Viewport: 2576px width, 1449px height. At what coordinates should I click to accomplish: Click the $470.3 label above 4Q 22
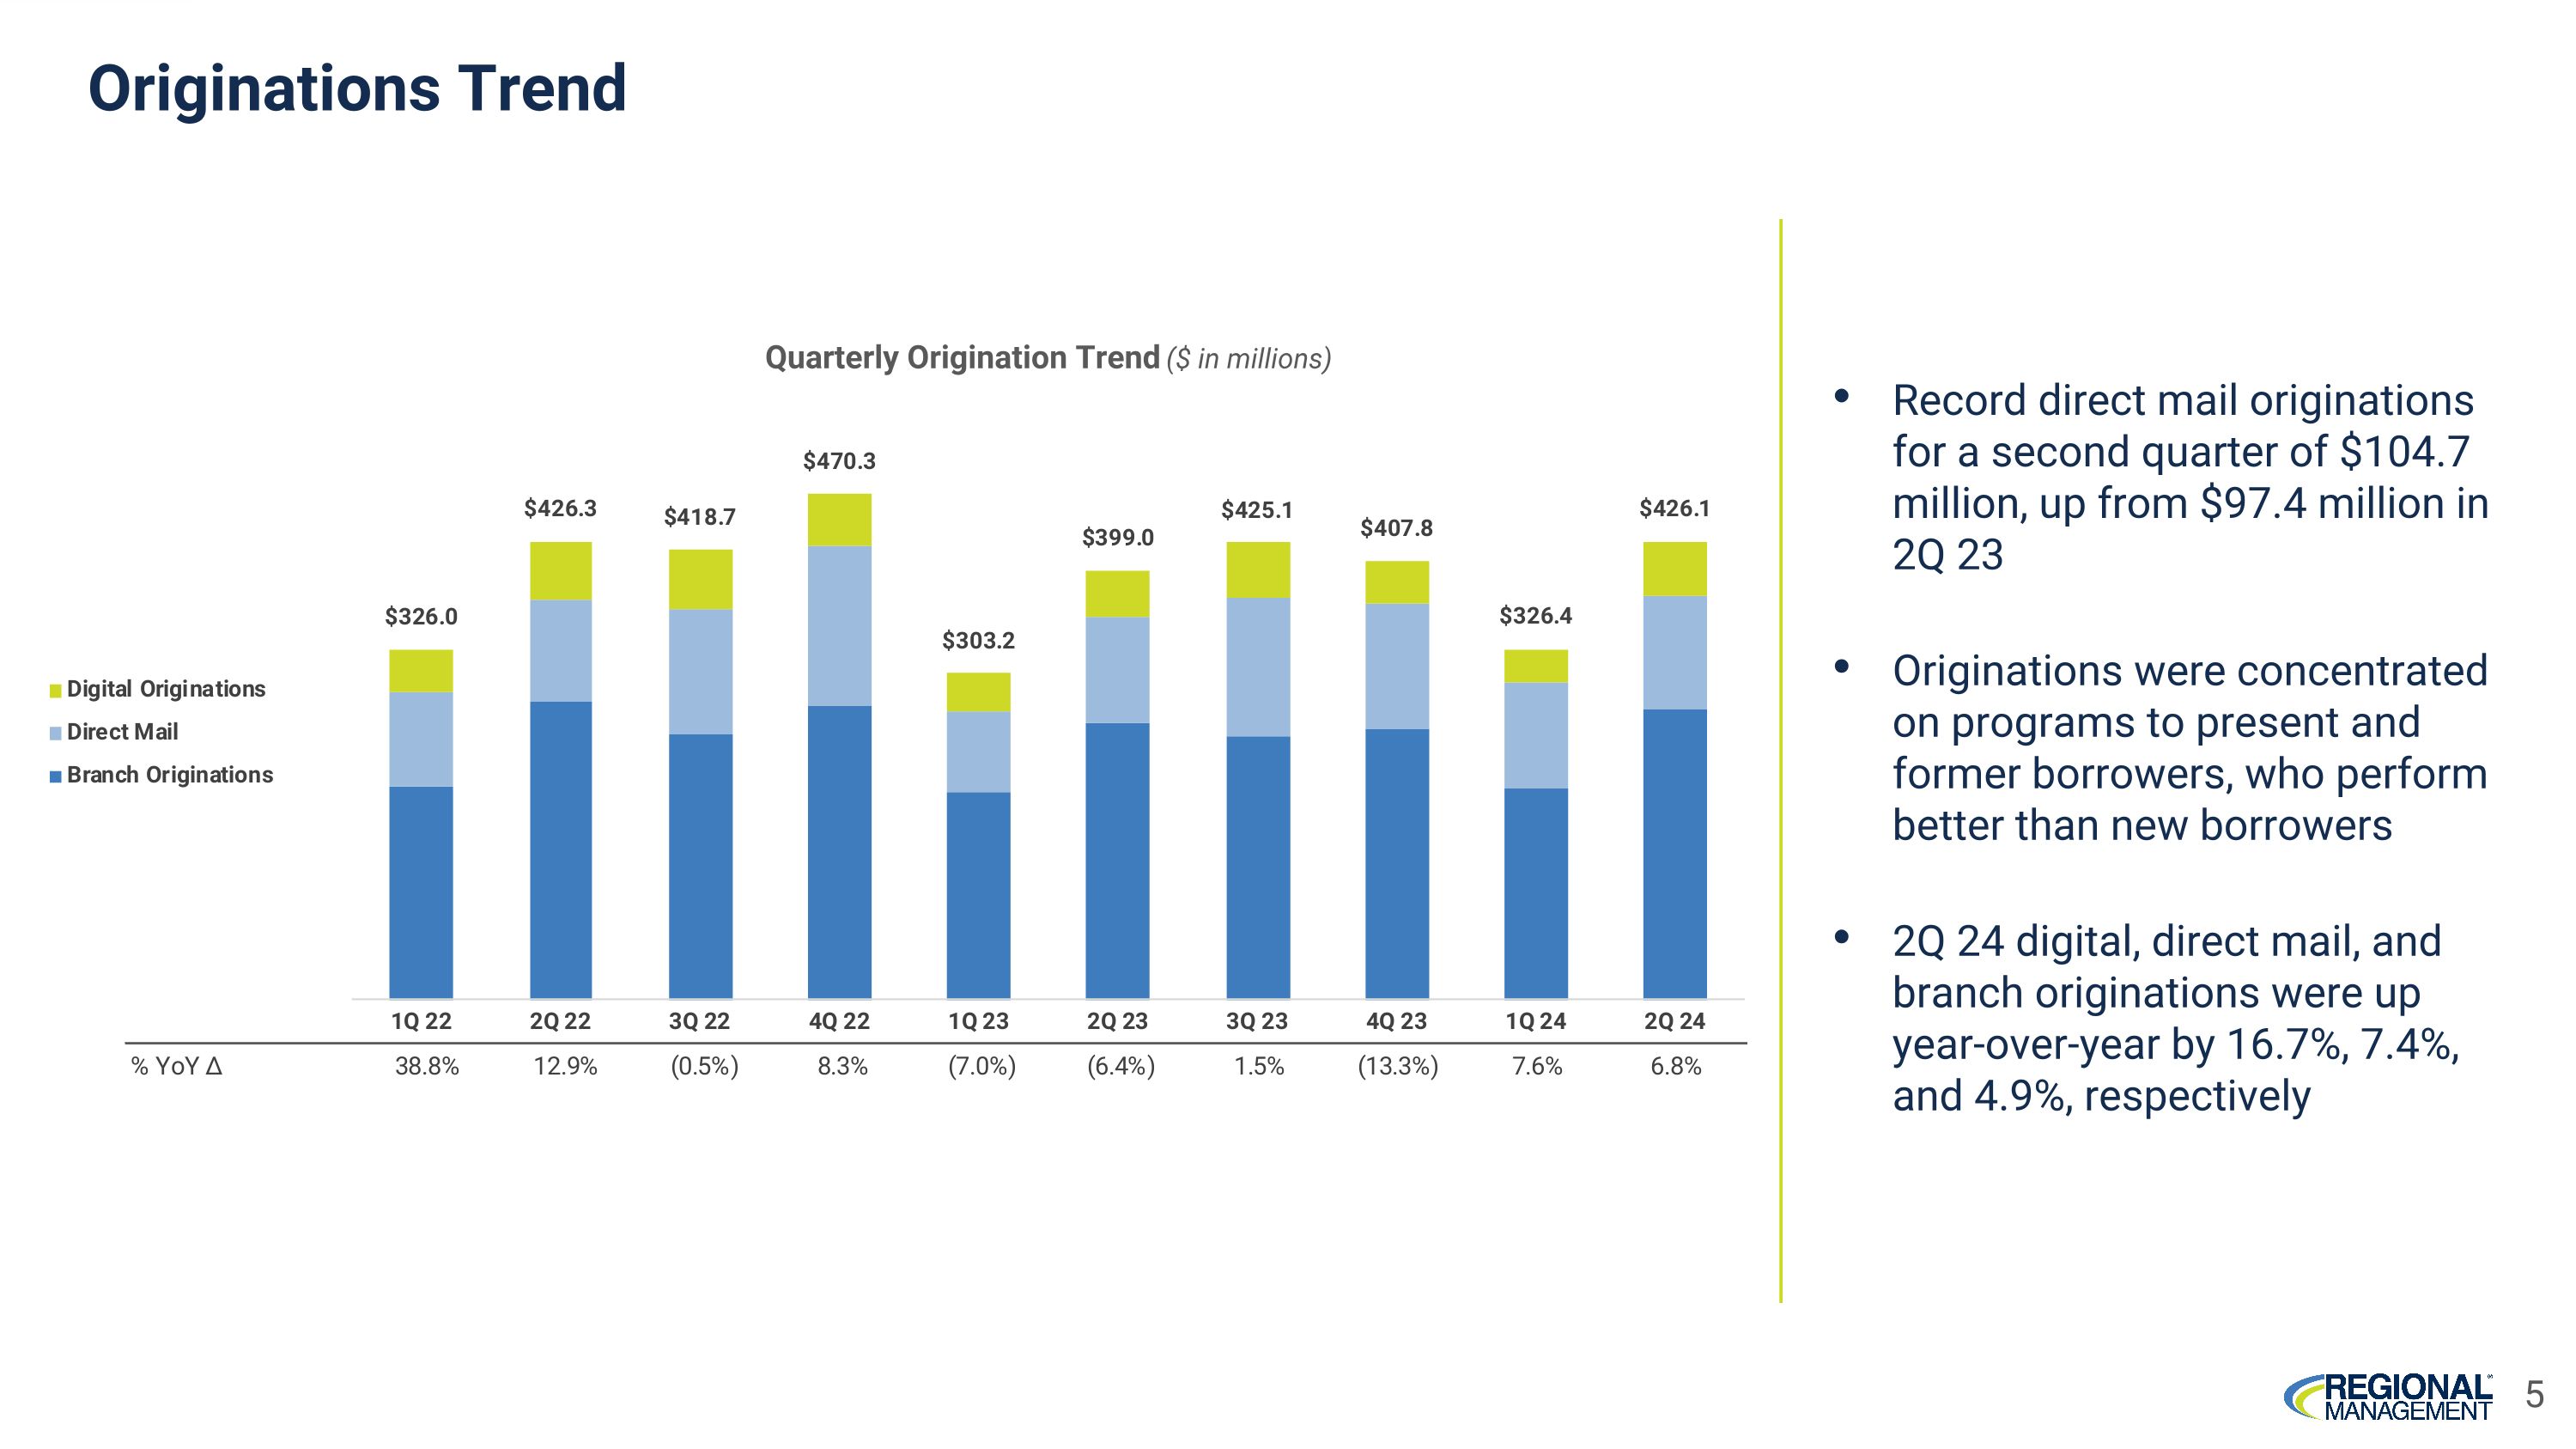click(x=839, y=461)
